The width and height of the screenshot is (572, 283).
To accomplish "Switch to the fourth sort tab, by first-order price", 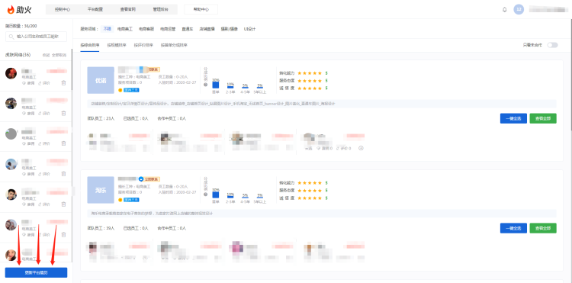I will coord(174,45).
